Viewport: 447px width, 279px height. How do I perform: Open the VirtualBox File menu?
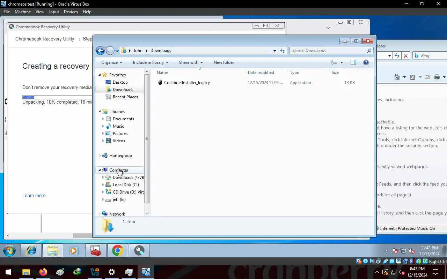7,12
